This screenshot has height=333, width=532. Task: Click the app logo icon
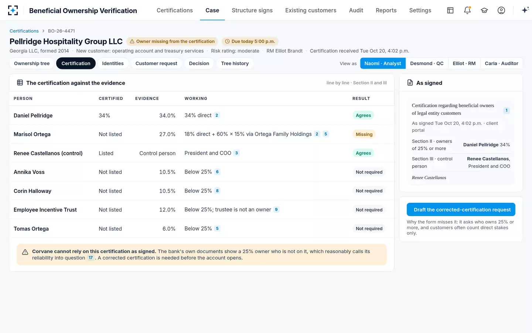(x=13, y=10)
